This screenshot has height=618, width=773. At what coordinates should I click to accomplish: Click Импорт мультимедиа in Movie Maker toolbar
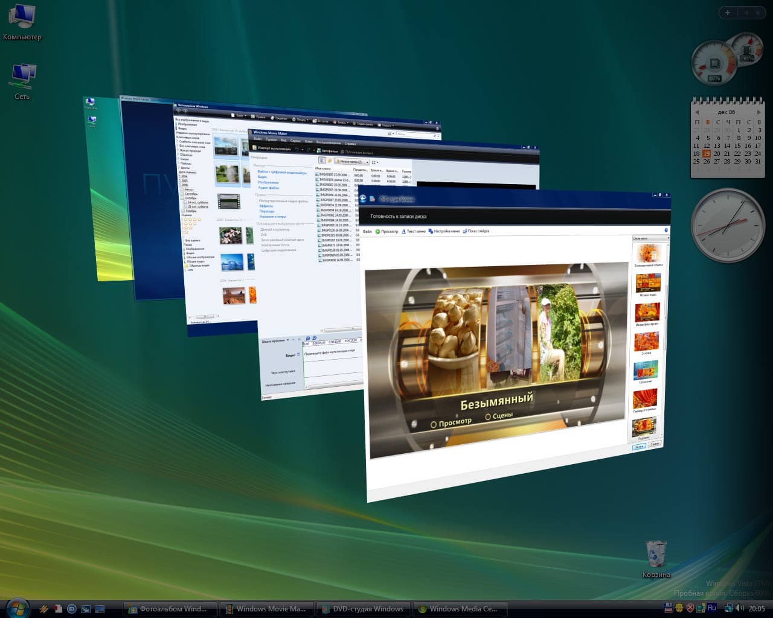tap(272, 147)
